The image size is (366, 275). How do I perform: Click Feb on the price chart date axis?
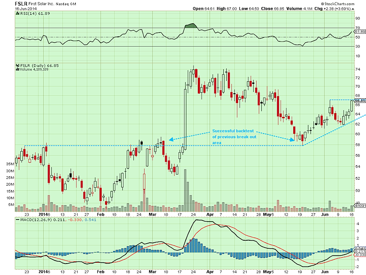pyautogui.click(x=100, y=214)
